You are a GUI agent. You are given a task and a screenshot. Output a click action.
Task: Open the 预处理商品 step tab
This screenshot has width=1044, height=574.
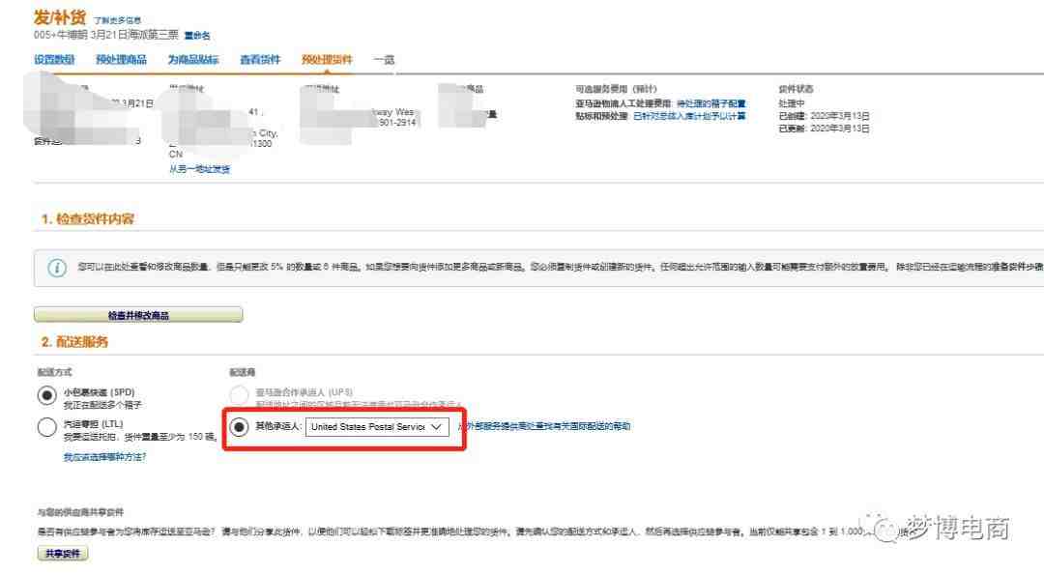(121, 59)
